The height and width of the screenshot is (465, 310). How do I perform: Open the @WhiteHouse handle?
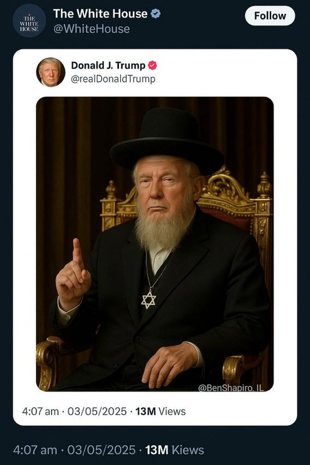(91, 29)
